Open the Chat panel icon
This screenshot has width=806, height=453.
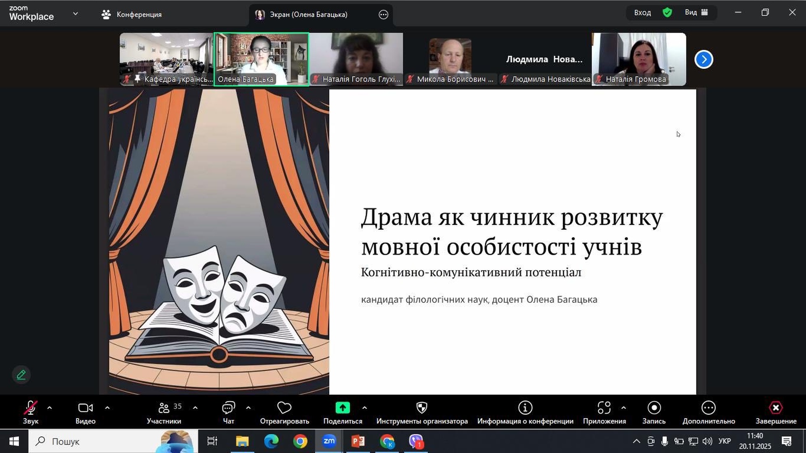pos(228,408)
